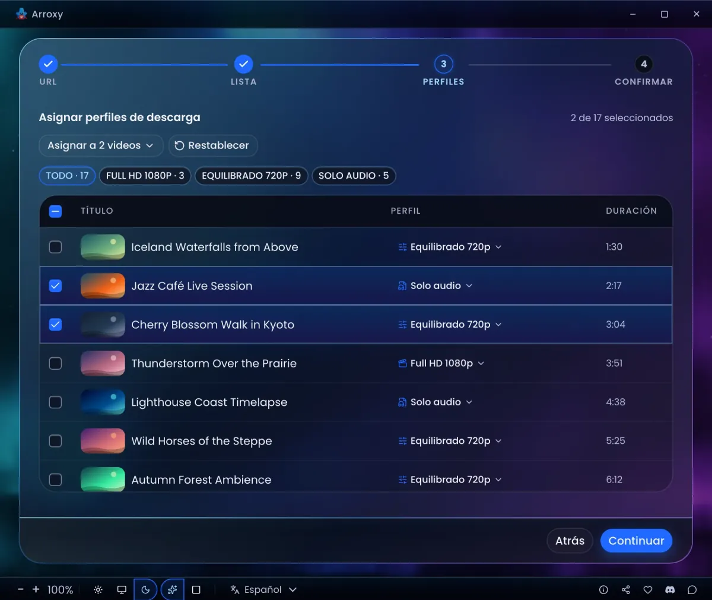Viewport: 712px width, 600px height.
Task: Click the Full HD icon on Thunderstorm row
Action: coord(402,363)
